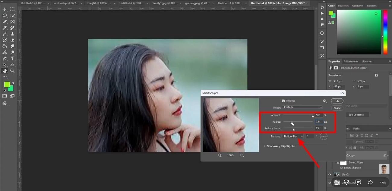Reset the Transform values arrow icon
Screen dimensions: 392x191
pos(376,75)
